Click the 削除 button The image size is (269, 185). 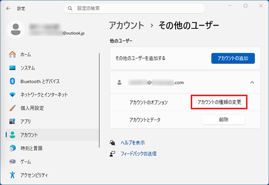[224, 120]
